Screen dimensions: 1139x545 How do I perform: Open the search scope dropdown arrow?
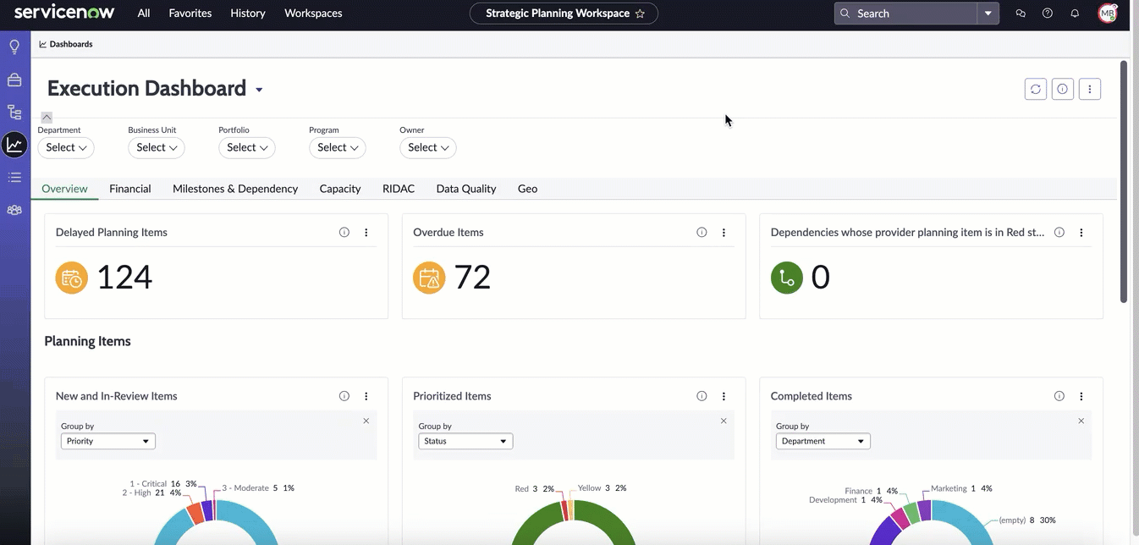click(x=988, y=14)
